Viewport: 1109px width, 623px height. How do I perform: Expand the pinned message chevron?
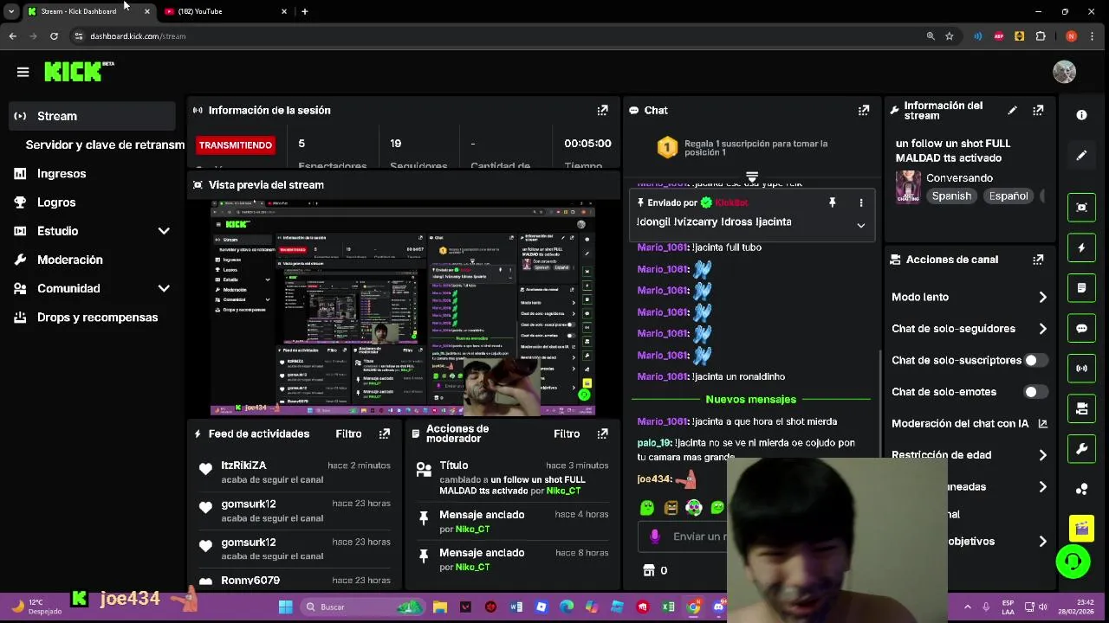[860, 225]
